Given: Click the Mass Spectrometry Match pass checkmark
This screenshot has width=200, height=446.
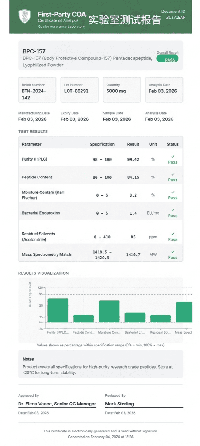Looking at the screenshot, I should tap(173, 252).
